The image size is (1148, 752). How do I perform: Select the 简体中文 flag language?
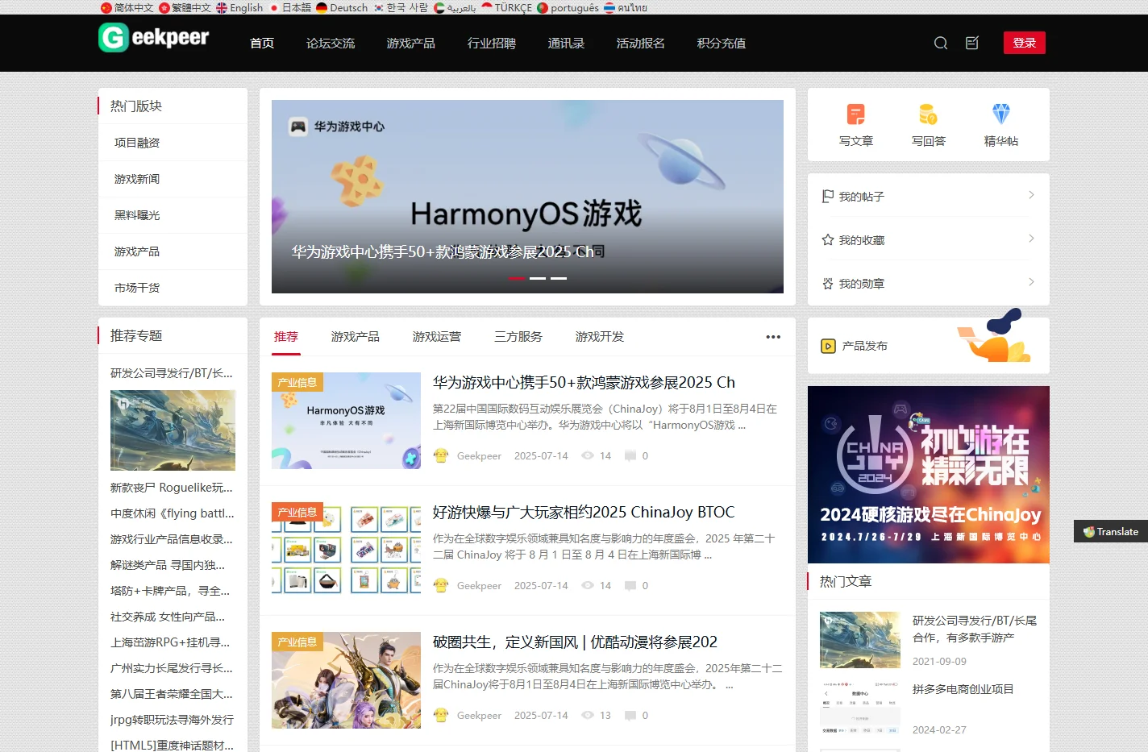[x=127, y=7]
